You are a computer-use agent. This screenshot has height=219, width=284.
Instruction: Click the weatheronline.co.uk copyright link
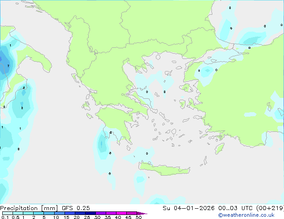246,215
